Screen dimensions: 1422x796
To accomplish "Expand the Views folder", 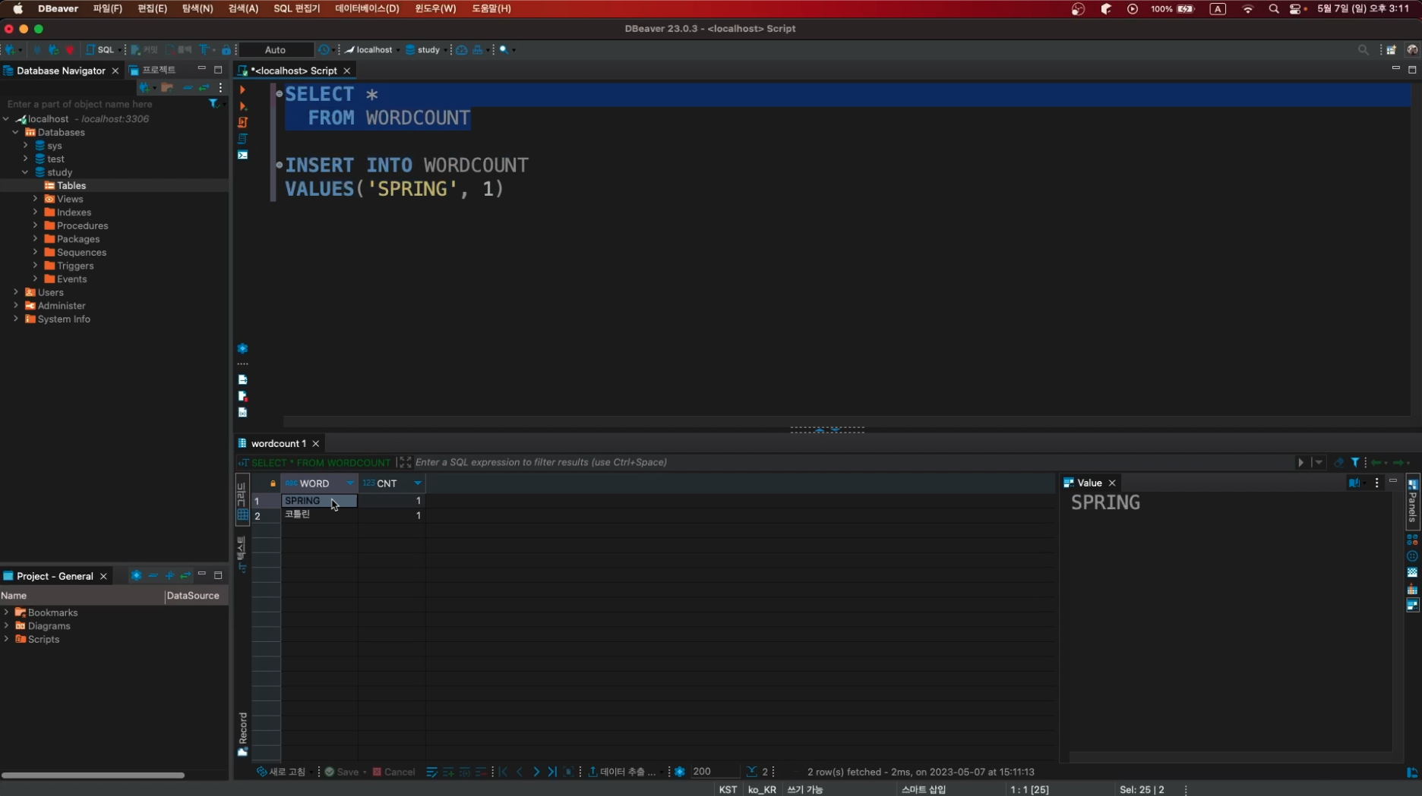I will (35, 199).
